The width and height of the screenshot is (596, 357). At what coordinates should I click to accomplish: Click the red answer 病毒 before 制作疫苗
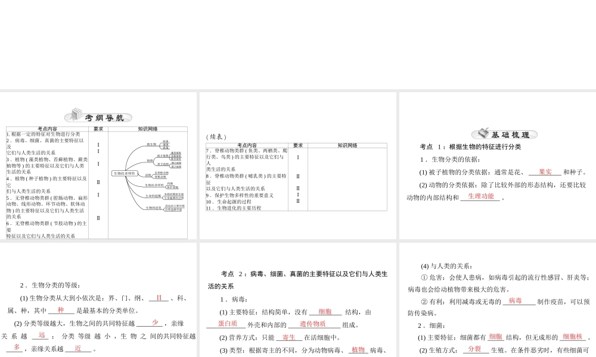click(515, 300)
